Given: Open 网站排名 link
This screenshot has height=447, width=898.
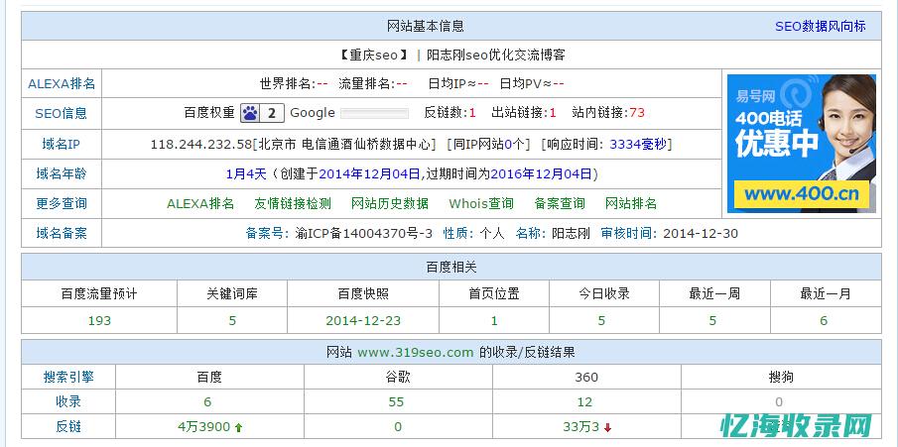Looking at the screenshot, I should pos(630,204).
